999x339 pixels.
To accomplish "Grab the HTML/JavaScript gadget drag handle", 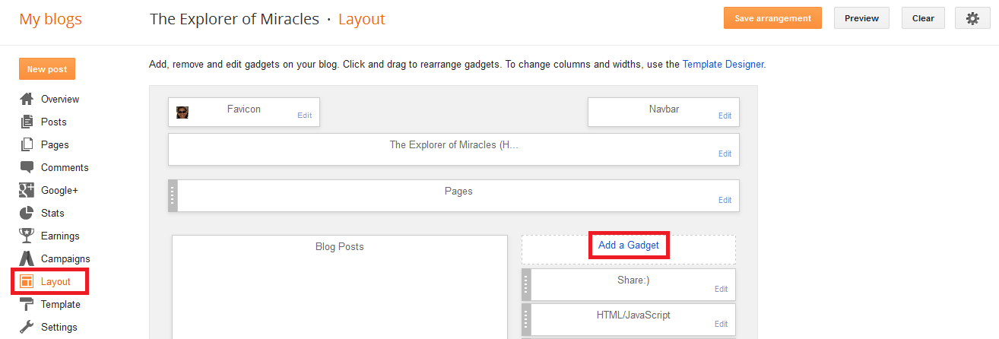I will point(526,318).
